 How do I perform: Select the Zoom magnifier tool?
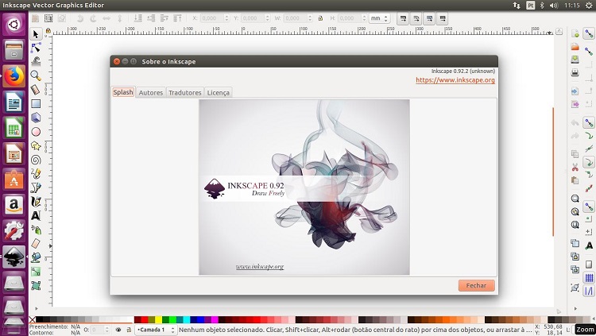click(x=36, y=75)
